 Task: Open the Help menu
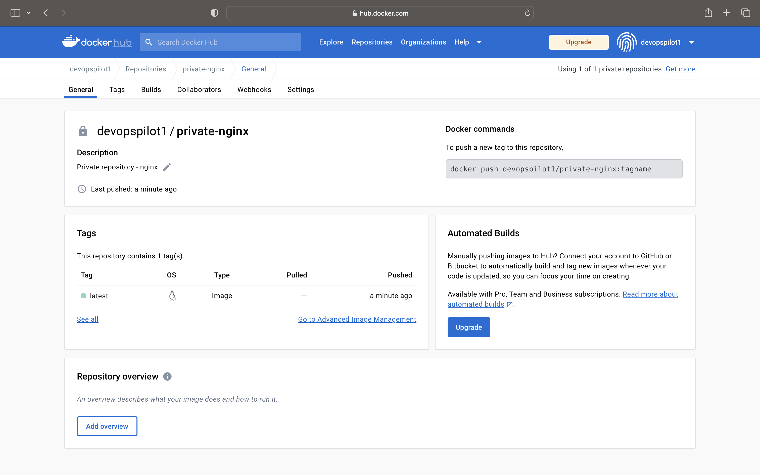tap(461, 42)
